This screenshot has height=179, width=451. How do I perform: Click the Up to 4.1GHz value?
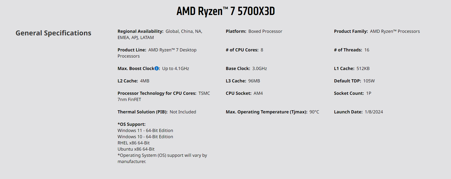coord(176,68)
